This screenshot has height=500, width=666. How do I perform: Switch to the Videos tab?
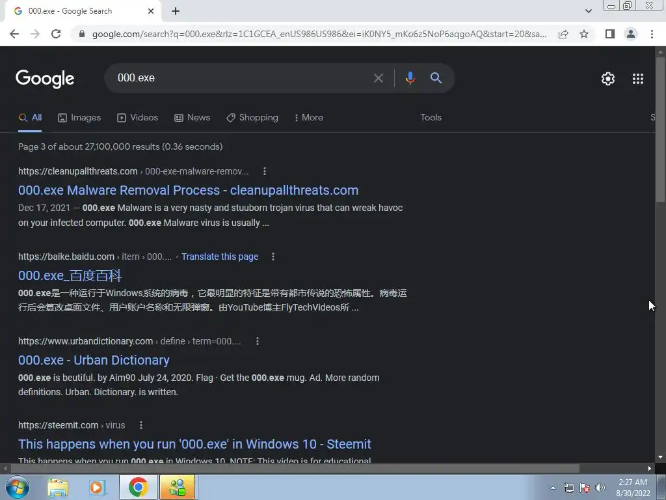pos(138,118)
